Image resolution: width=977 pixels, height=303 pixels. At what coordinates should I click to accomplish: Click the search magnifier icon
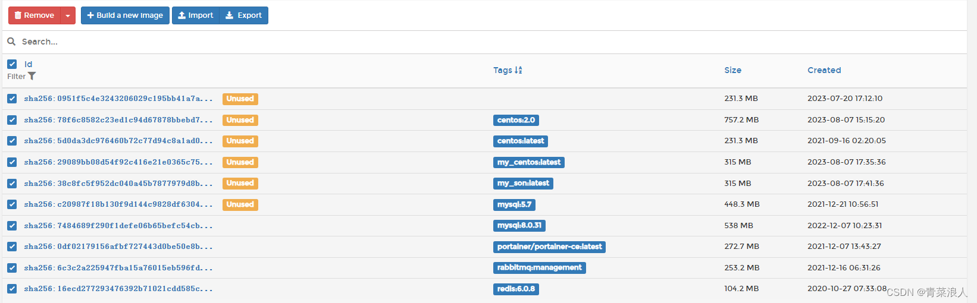coord(11,42)
